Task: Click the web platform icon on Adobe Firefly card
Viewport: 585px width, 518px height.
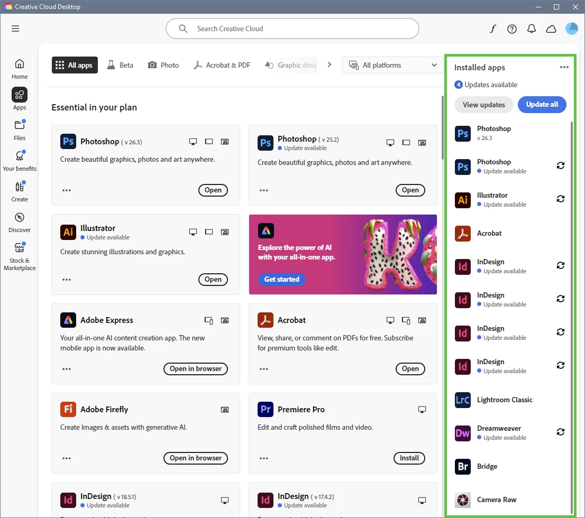Action: [225, 410]
